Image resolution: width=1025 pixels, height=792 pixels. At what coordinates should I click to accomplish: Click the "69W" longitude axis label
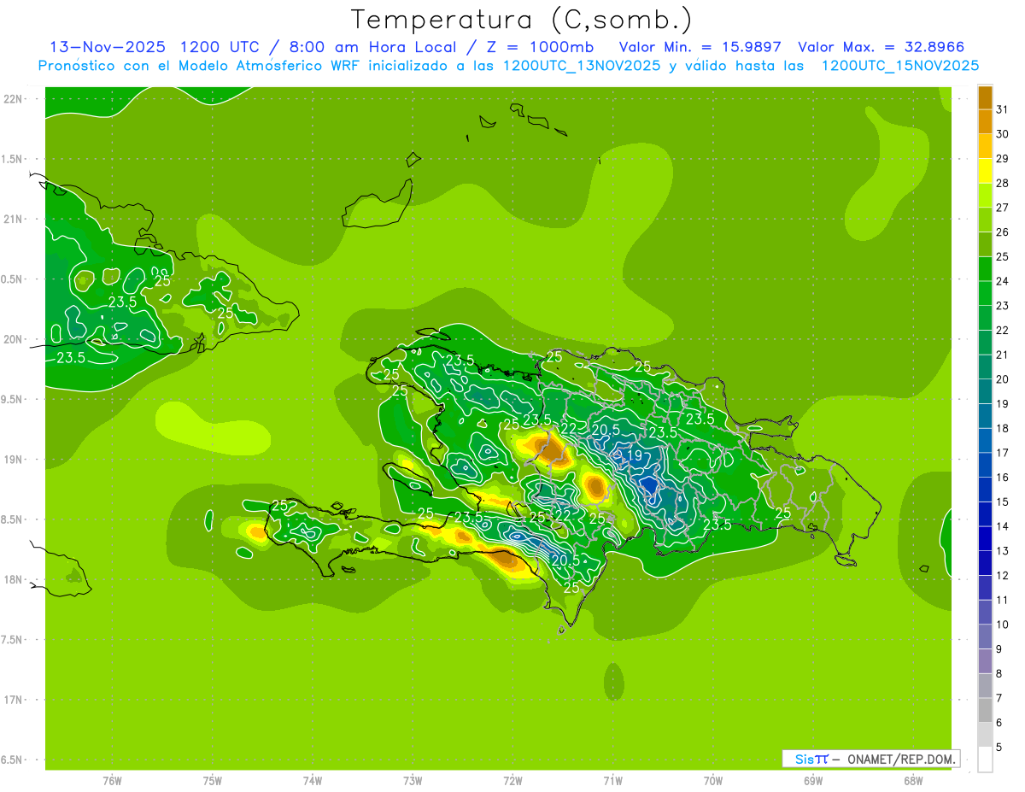(x=813, y=781)
